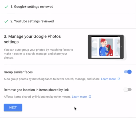Turn off the Group similar faces toggle
This screenshot has width=136, height=118.
pyautogui.click(x=128, y=72)
